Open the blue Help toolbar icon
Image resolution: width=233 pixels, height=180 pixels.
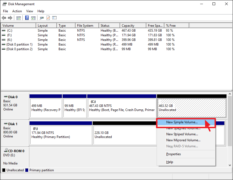coord(27,18)
